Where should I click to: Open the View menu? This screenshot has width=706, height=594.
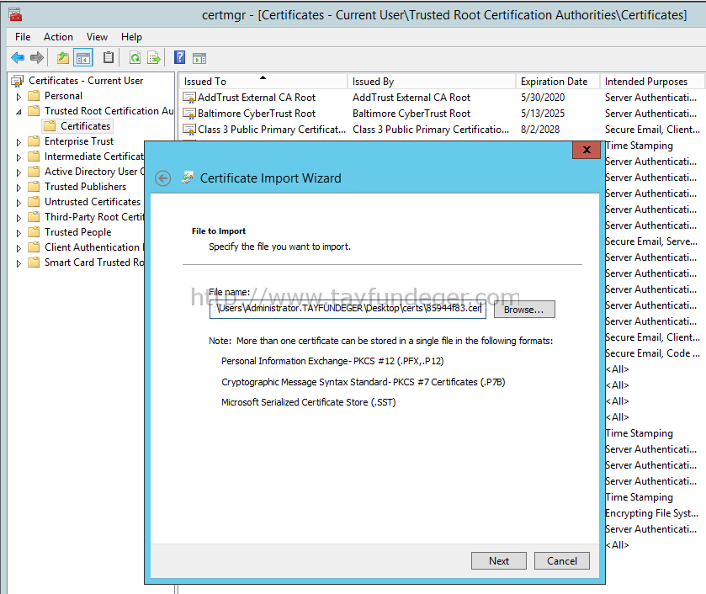pos(97,37)
